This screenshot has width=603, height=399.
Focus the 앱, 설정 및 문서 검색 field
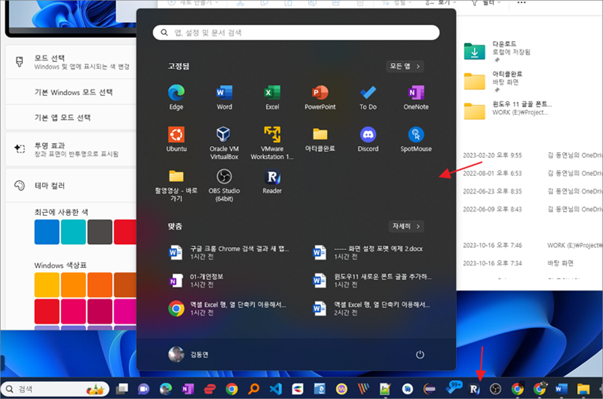[x=296, y=33]
